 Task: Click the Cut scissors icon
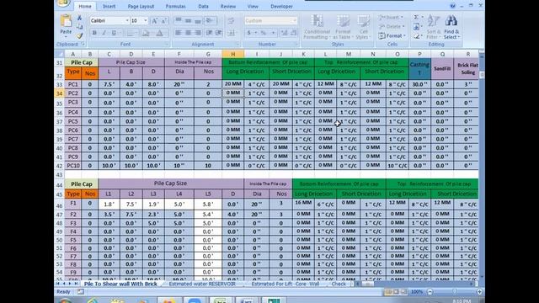click(x=79, y=18)
